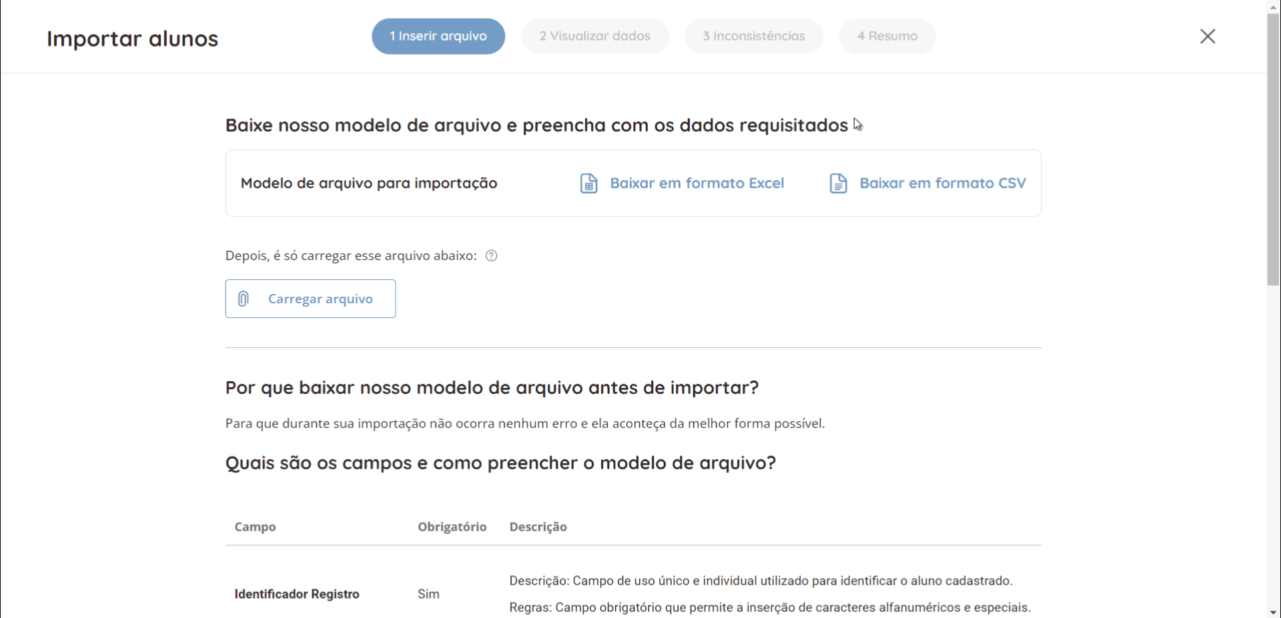Select the 1 Inserir arquivo step

tap(438, 36)
